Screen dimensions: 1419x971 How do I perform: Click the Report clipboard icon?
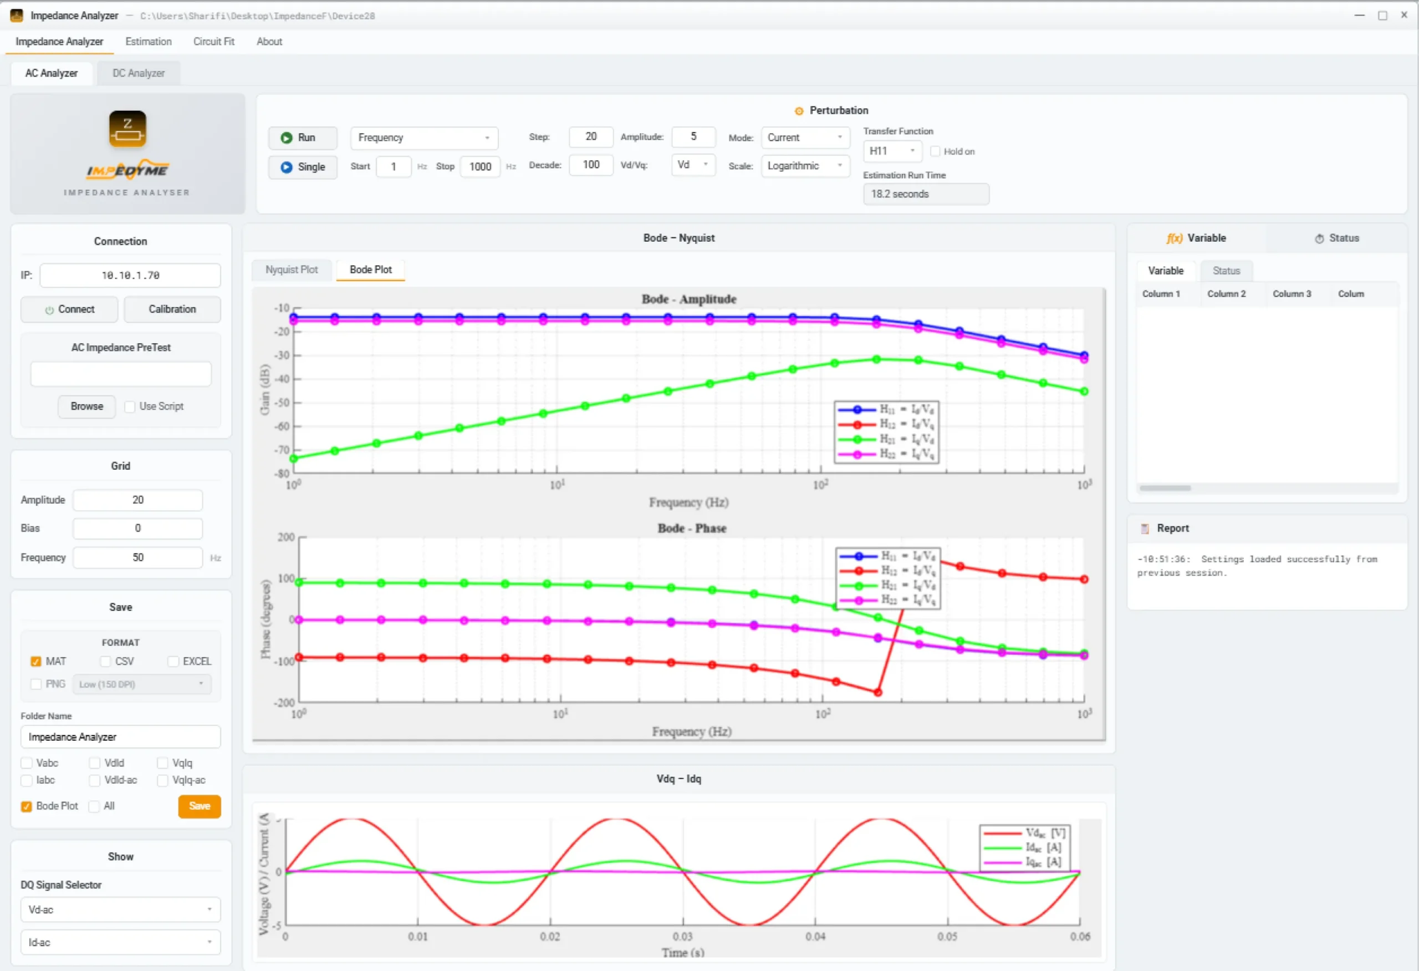click(x=1145, y=529)
